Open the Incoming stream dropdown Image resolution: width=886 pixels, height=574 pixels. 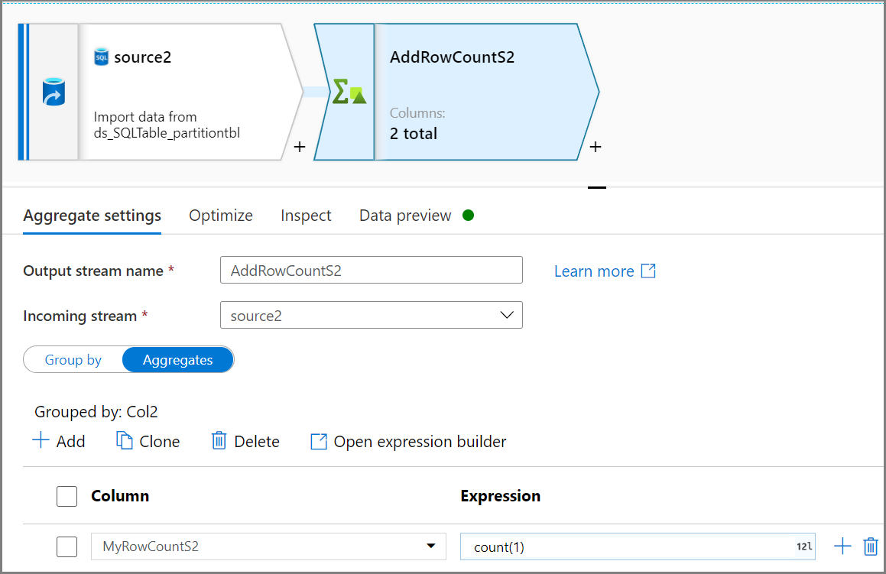371,316
